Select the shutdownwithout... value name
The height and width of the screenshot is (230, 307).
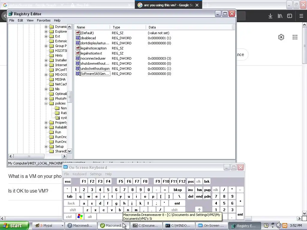(95, 63)
